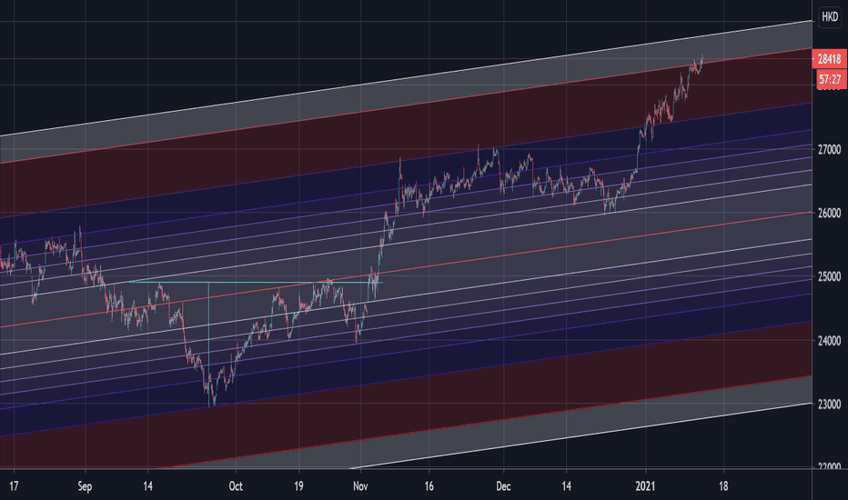The height and width of the screenshot is (500, 848).
Task: Click the countdown timer label 57:27
Action: click(x=830, y=79)
